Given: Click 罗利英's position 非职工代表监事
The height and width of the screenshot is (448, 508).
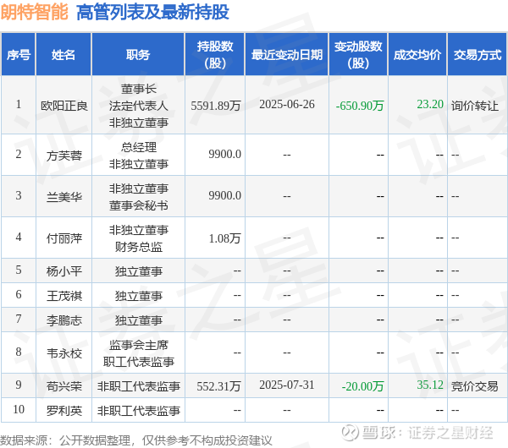Looking at the screenshot, I should pos(139,411).
